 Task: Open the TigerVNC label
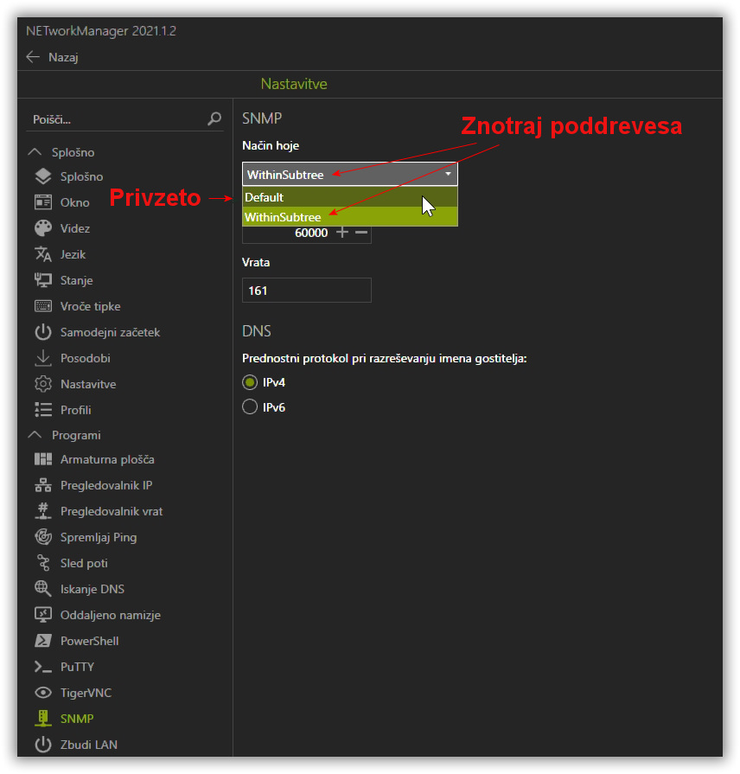pos(86,693)
